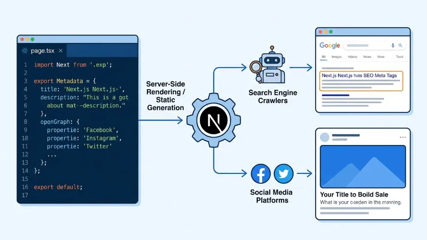This screenshot has height=240, width=427.
Task: Click the 'openGraph: {' code line
Action: pyautogui.click(x=60, y=122)
